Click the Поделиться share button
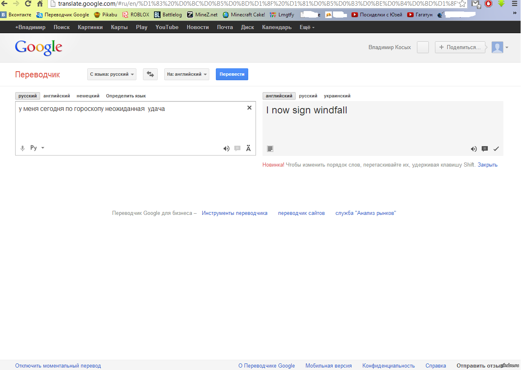Screen dimensions: 521x370 [x=460, y=47]
